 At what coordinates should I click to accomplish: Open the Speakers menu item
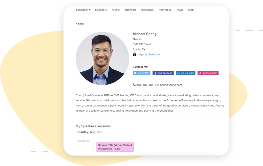101,10
